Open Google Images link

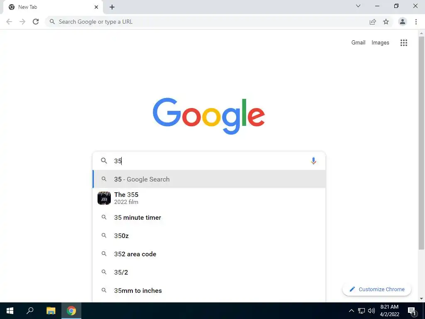coord(380,43)
